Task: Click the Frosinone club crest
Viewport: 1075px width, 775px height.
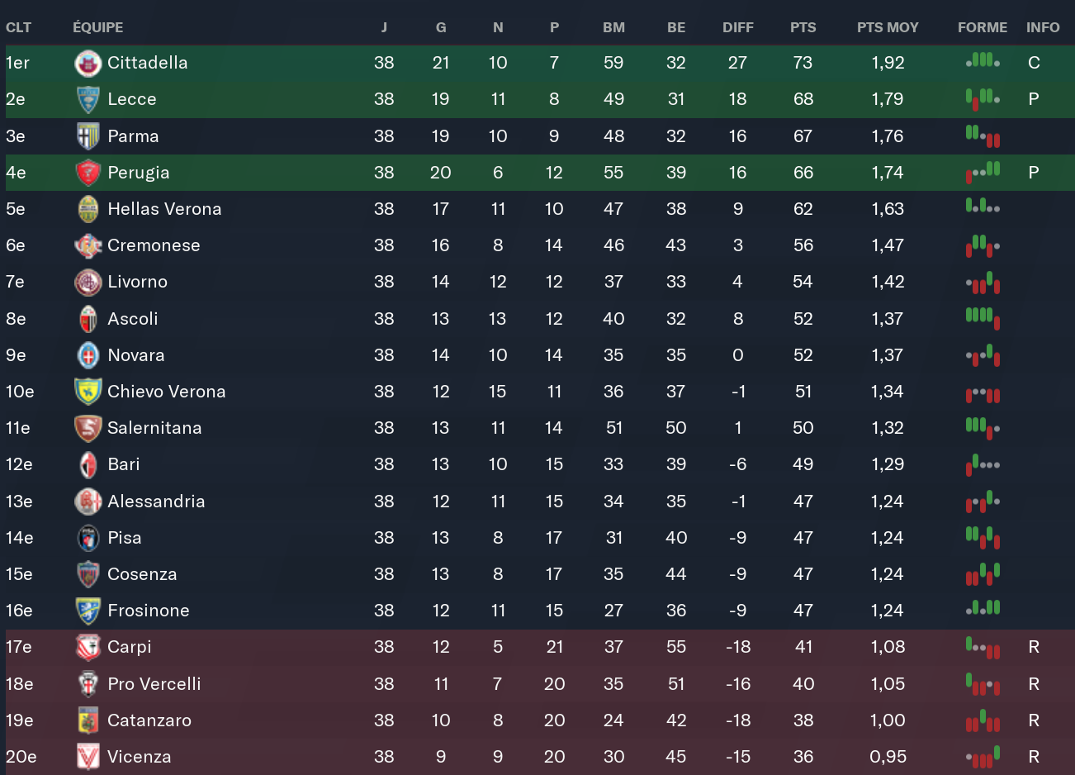Action: click(88, 611)
